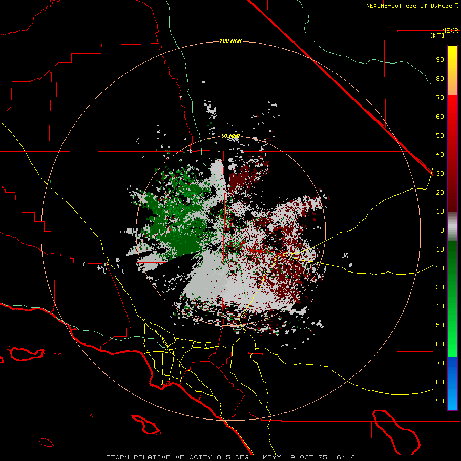Select the yellow-orange top segment of velocity scale
Screen dimensions: 461x461
[x=452, y=71]
